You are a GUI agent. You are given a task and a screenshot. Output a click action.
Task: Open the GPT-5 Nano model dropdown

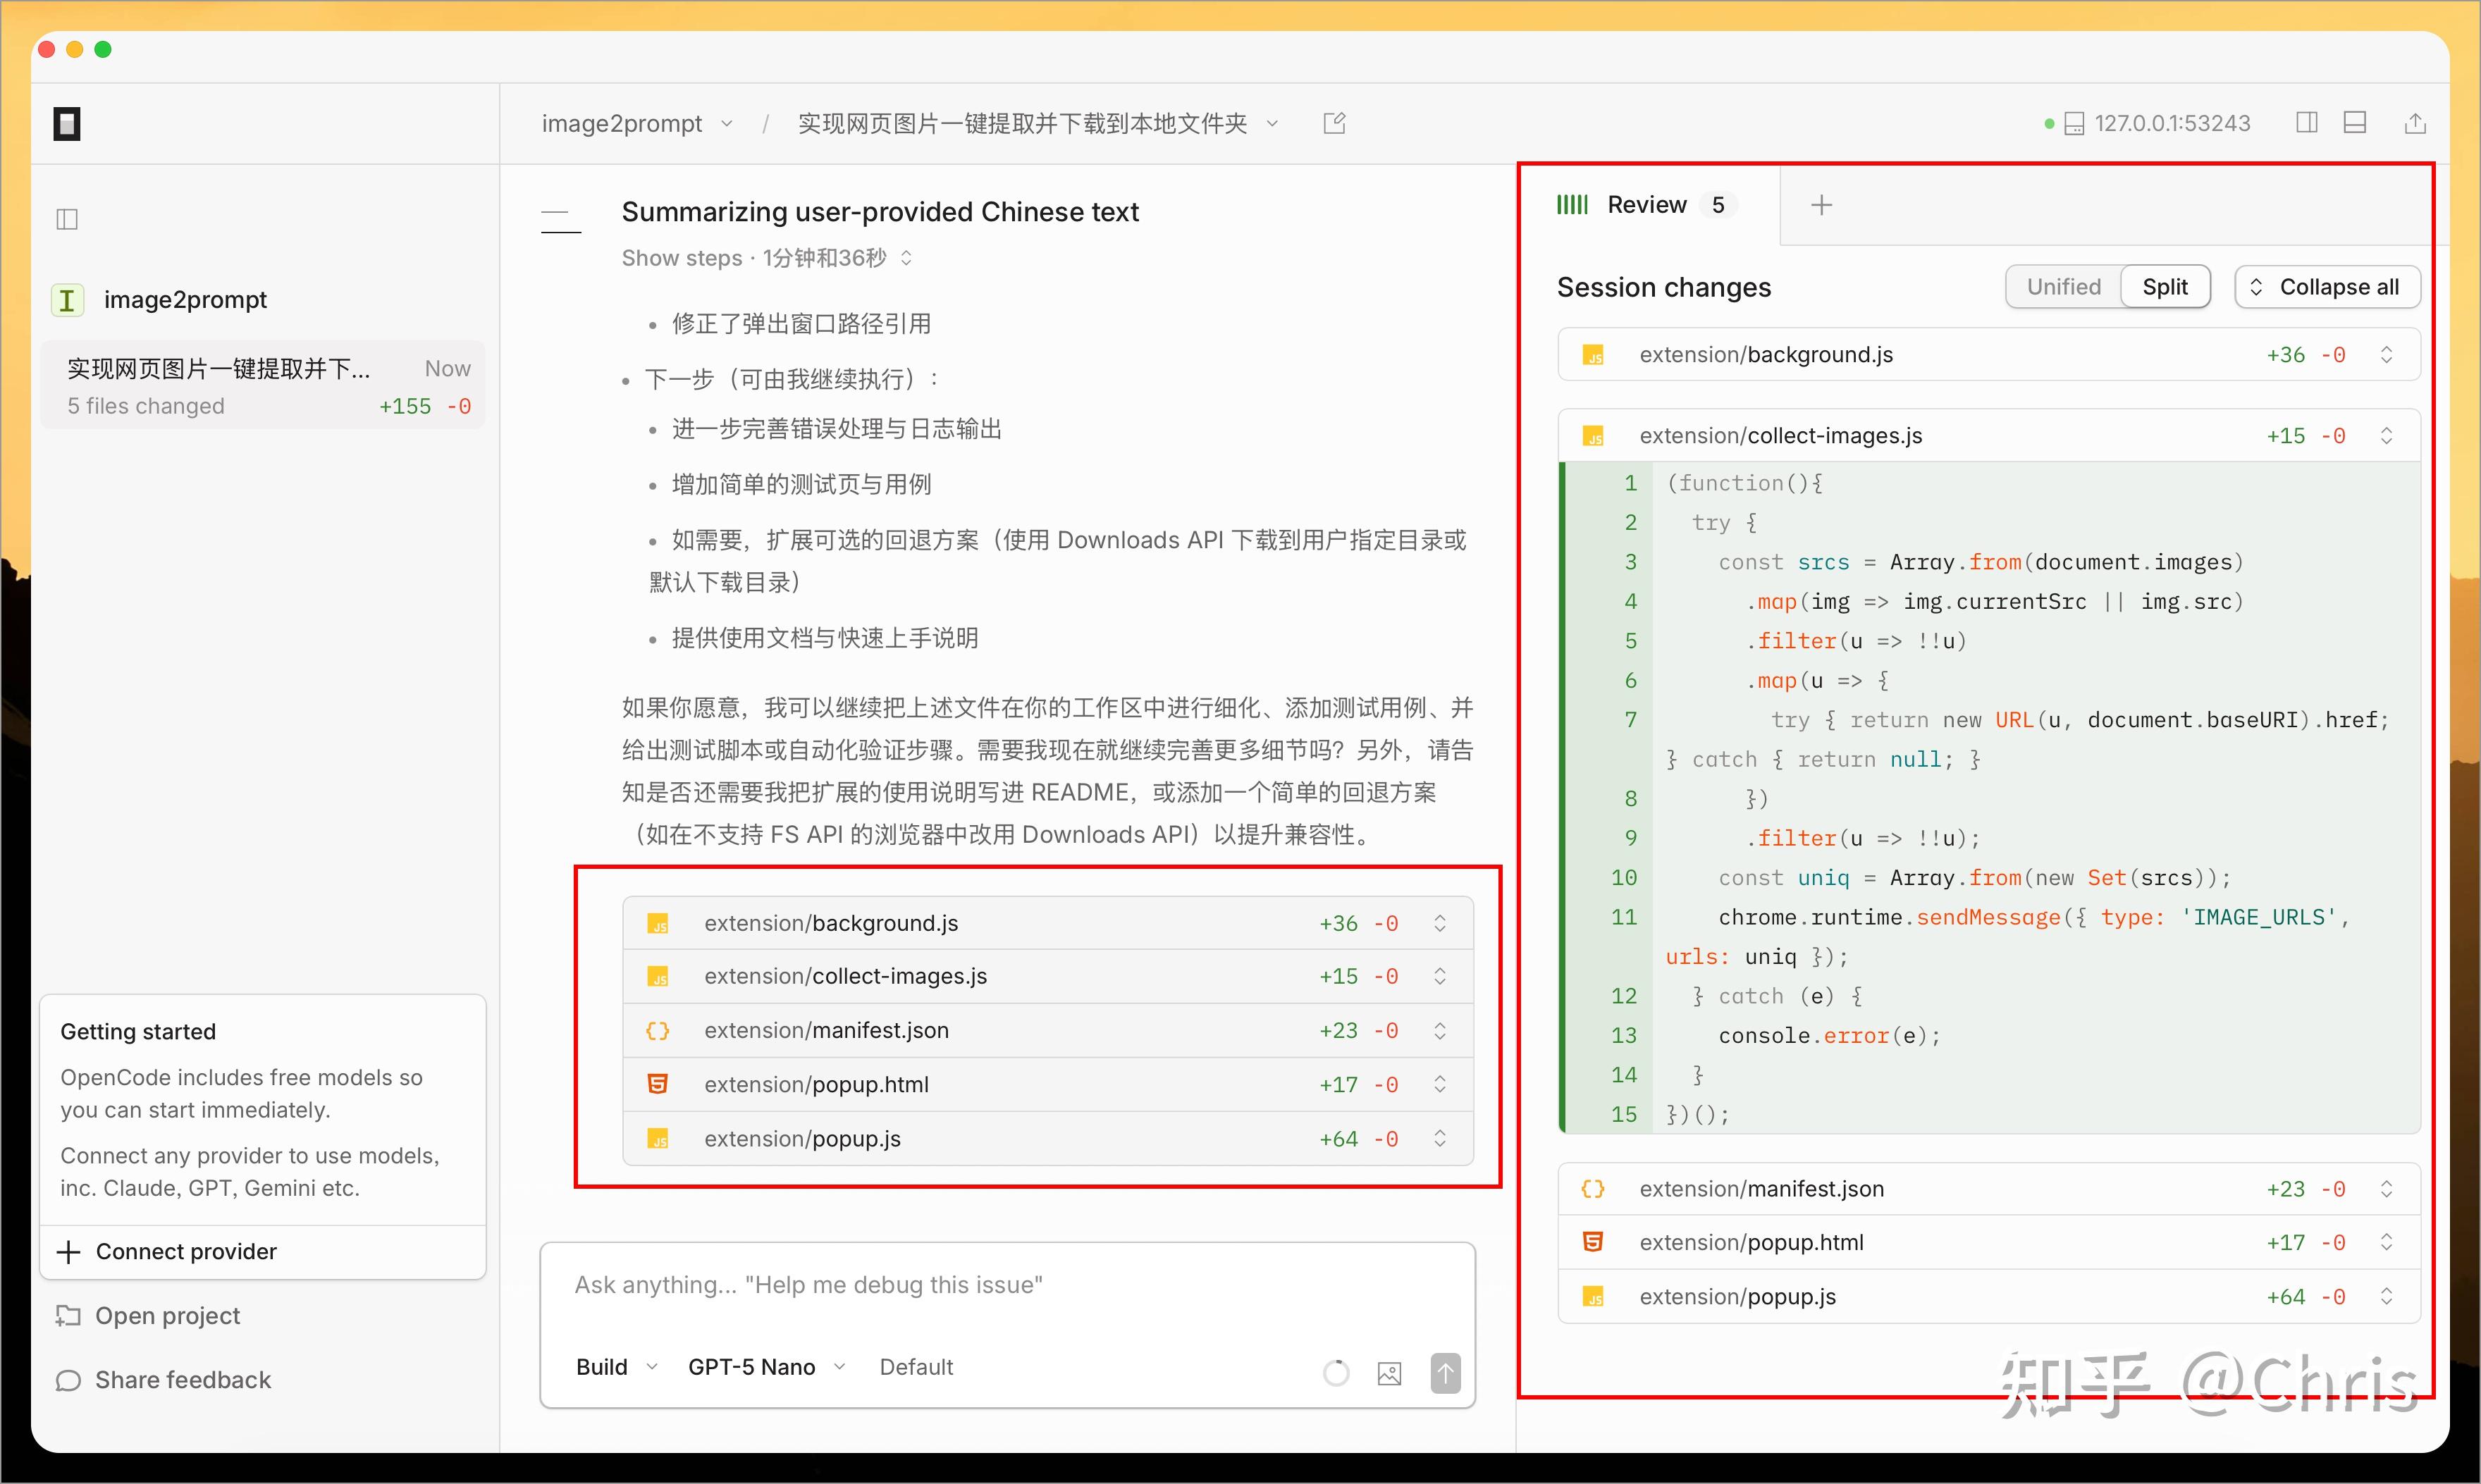click(766, 1367)
